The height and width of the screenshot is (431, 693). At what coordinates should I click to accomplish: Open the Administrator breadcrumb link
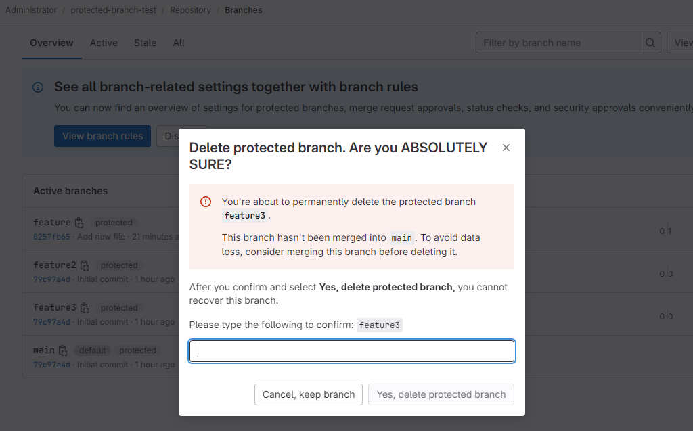point(31,10)
